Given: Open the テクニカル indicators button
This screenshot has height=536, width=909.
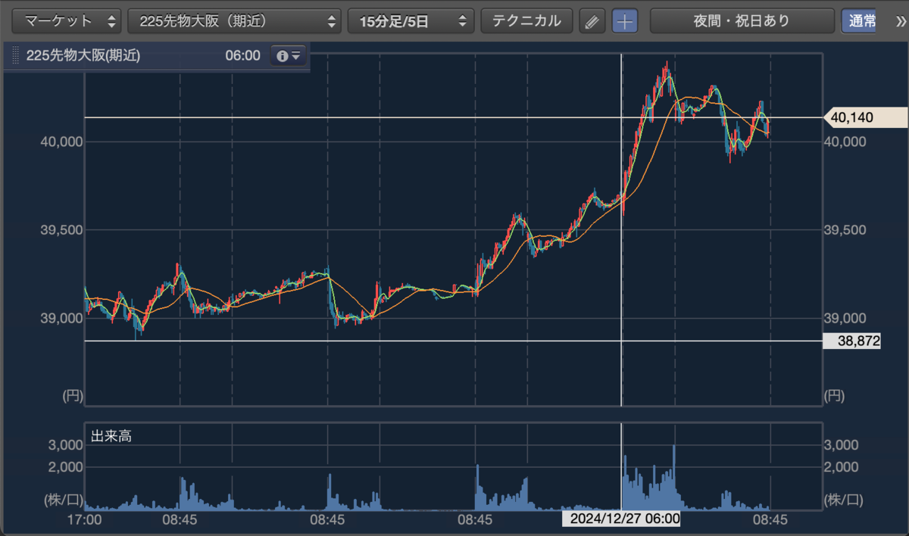Looking at the screenshot, I should click(x=527, y=21).
